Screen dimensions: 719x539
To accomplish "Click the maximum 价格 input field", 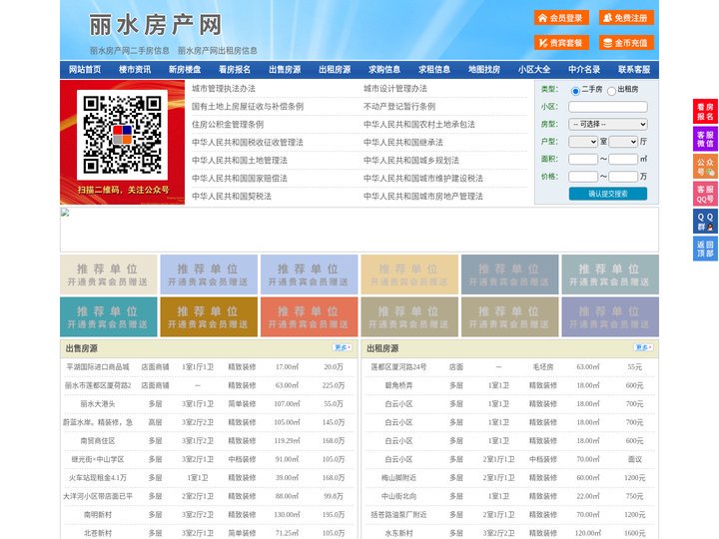I will tap(623, 177).
